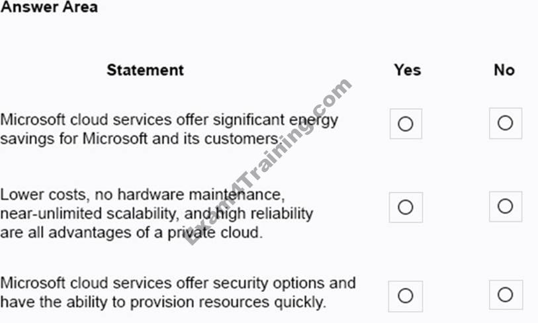Mark No for the security options statement
The image size is (538, 323).
[505, 295]
